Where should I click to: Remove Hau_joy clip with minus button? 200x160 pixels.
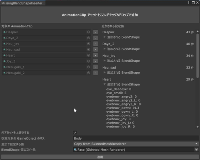click(96, 44)
